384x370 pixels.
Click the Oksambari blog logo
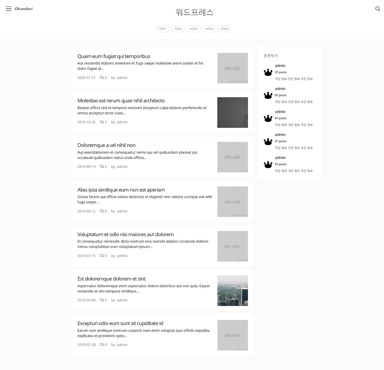click(x=23, y=9)
